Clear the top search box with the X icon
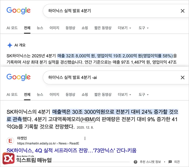Screen dimensions: 189x167 pyautogui.click(x=182, y=11)
